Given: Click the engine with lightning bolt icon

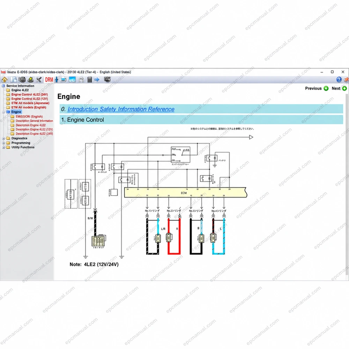Looking at the screenshot, I should (x=30, y=80).
